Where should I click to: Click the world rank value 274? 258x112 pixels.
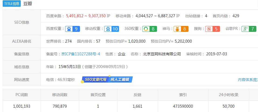click(68, 41)
